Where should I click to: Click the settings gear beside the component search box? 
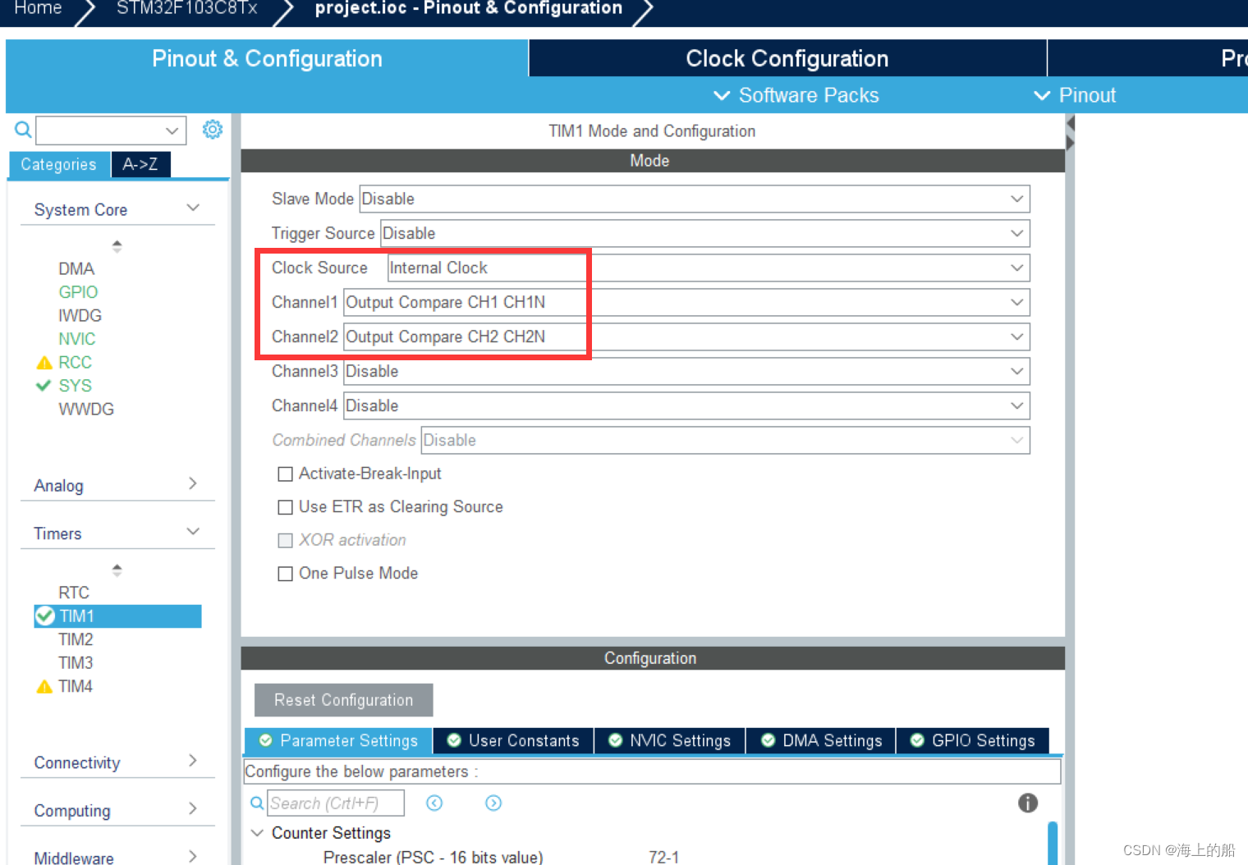(x=213, y=130)
